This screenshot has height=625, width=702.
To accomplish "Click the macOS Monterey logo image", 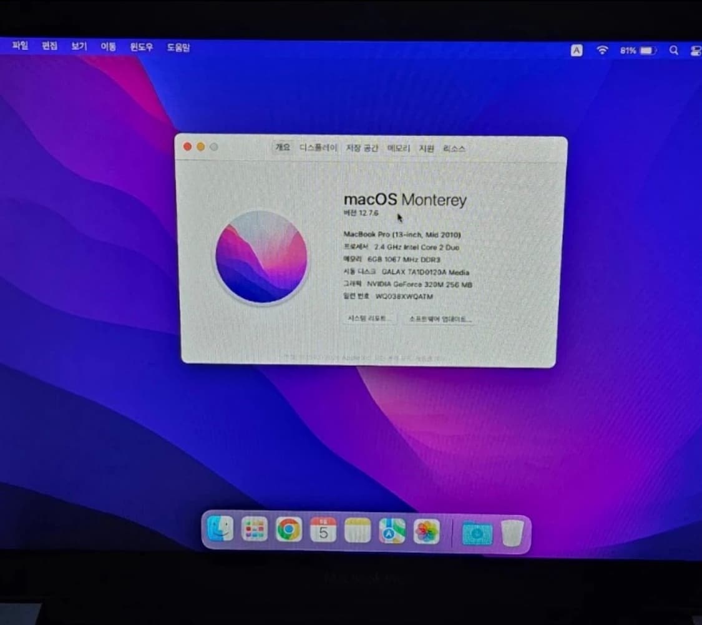I will 261,257.
